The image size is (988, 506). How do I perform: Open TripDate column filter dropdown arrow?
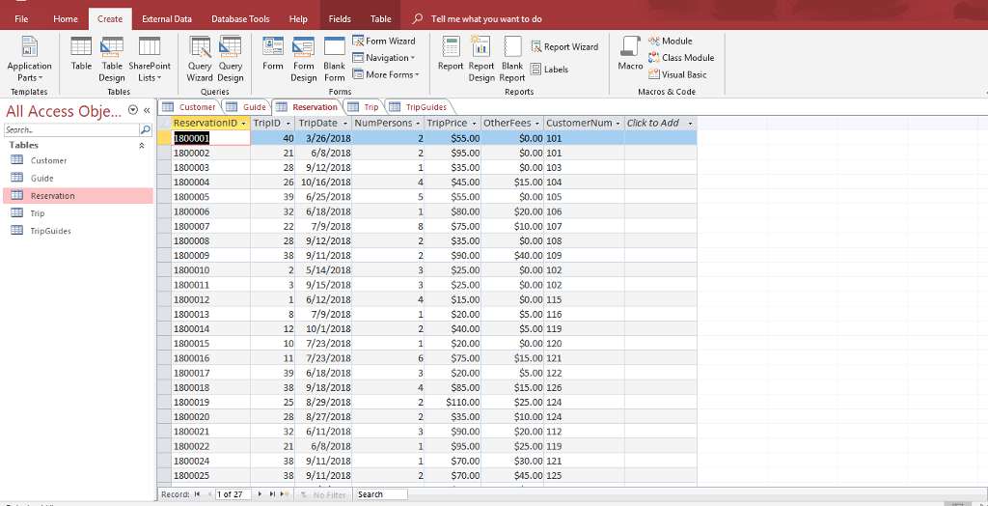(x=344, y=124)
